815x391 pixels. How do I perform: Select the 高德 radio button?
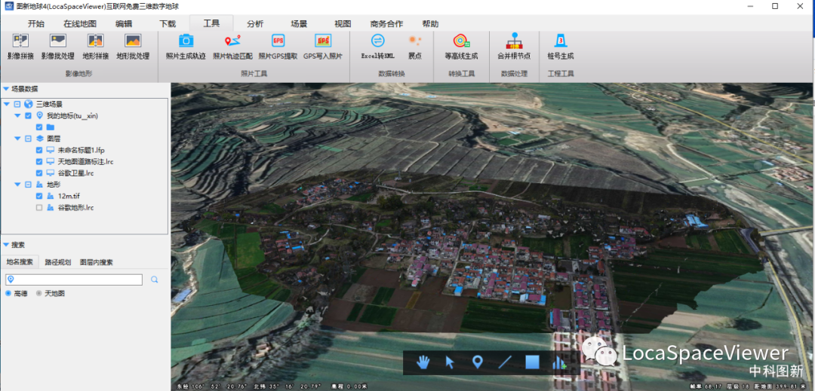(x=8, y=294)
